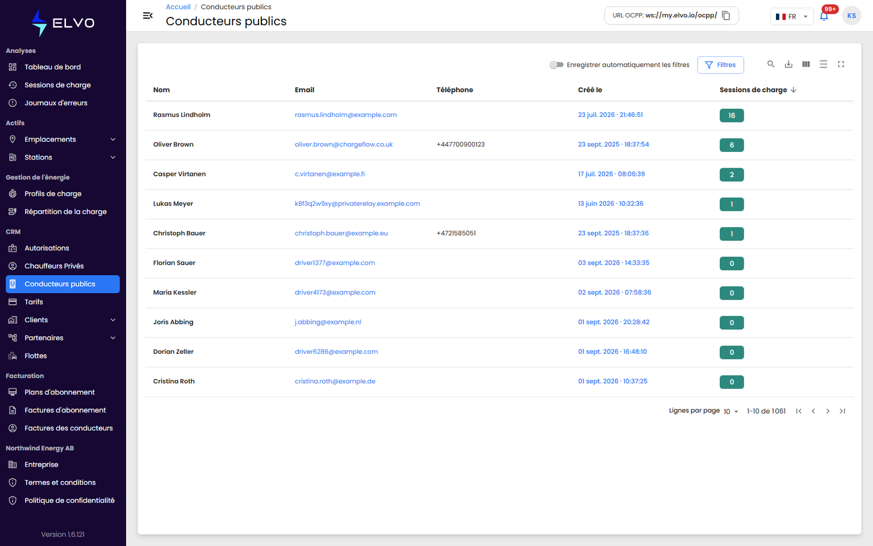Open email christoph.bauer@example.eu
873x546 pixels.
pyautogui.click(x=341, y=233)
